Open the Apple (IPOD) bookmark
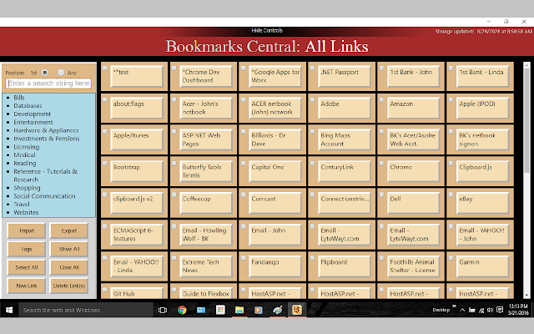The height and width of the screenshot is (334, 534). coord(482,108)
